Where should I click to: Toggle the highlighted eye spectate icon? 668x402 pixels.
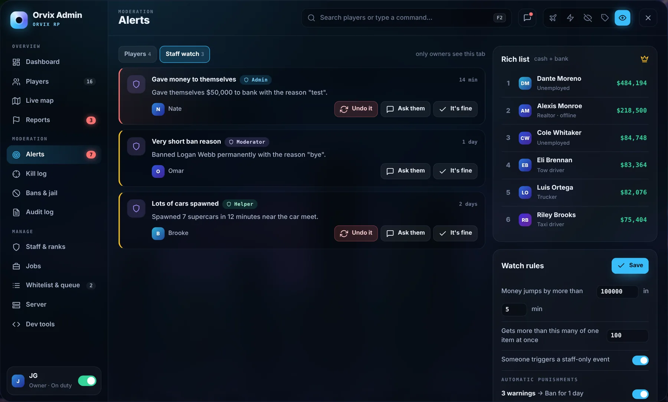coord(622,18)
